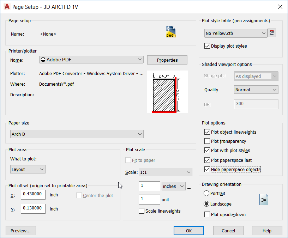Open the Arch D paper size dropdown
Image resolution: width=288 pixels, height=238 pixels.
click(x=77, y=134)
